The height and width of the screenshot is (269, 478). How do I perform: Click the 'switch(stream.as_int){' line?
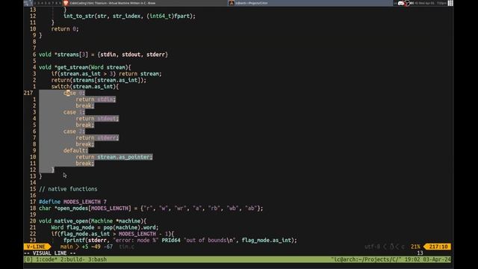84,87
